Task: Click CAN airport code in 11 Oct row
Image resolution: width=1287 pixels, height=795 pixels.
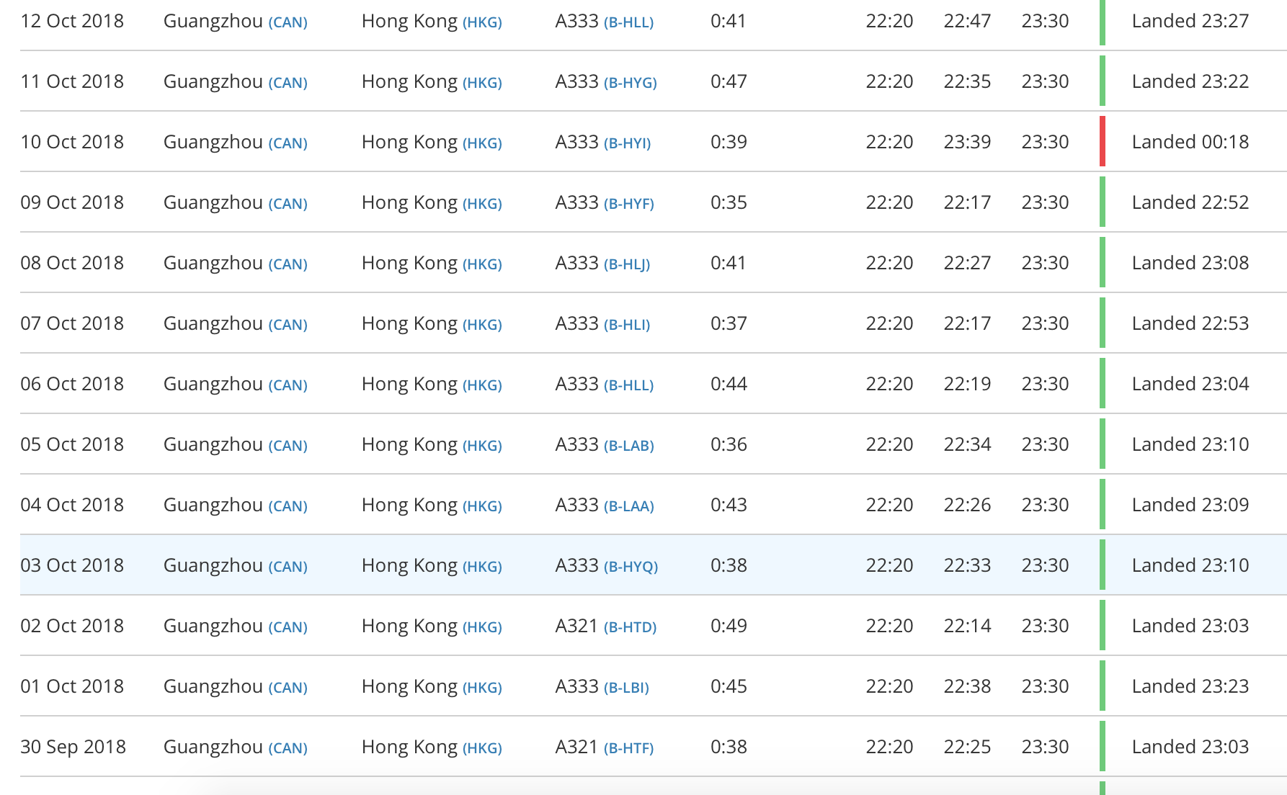Action: tap(288, 83)
